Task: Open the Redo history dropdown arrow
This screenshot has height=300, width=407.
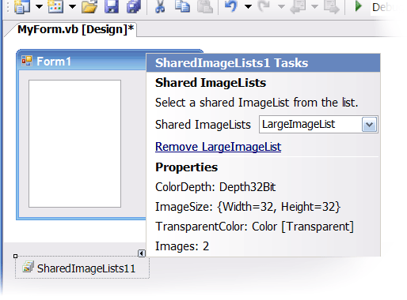Action: (x=281, y=6)
